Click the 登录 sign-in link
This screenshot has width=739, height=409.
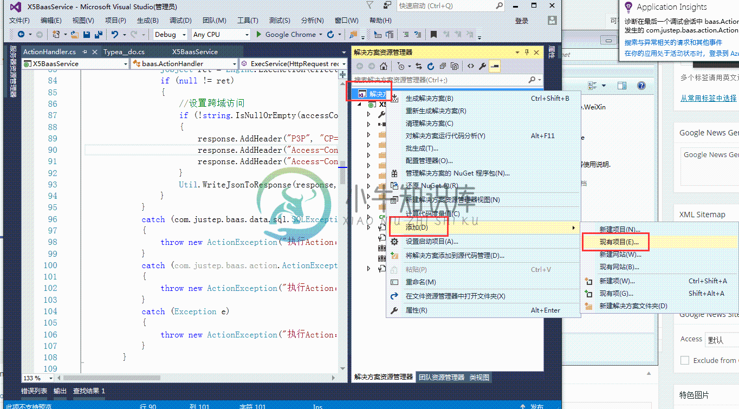[522, 21]
